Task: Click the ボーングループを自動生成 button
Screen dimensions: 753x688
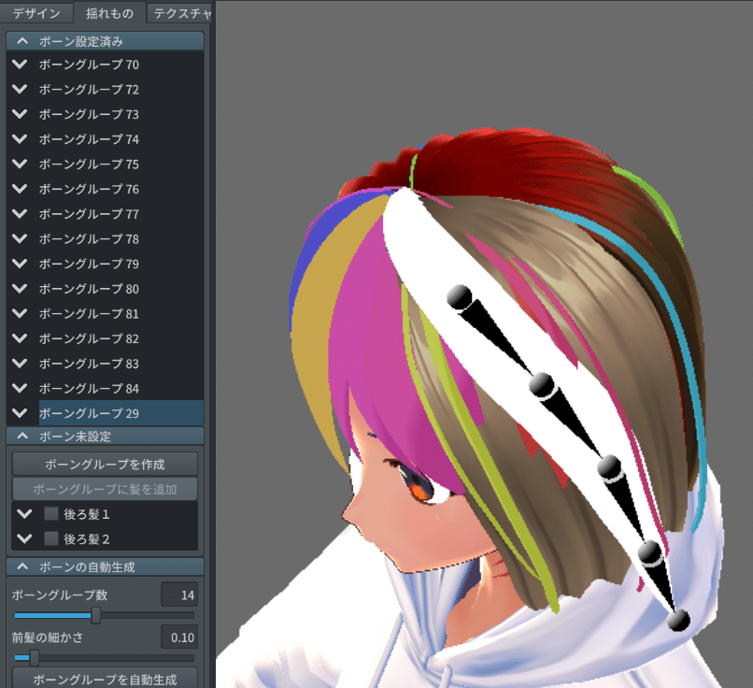Action: click(105, 679)
